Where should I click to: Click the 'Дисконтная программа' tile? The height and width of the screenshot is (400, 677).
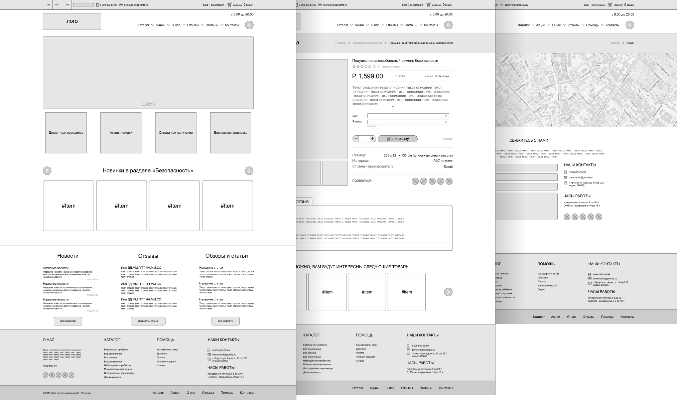coord(66,133)
